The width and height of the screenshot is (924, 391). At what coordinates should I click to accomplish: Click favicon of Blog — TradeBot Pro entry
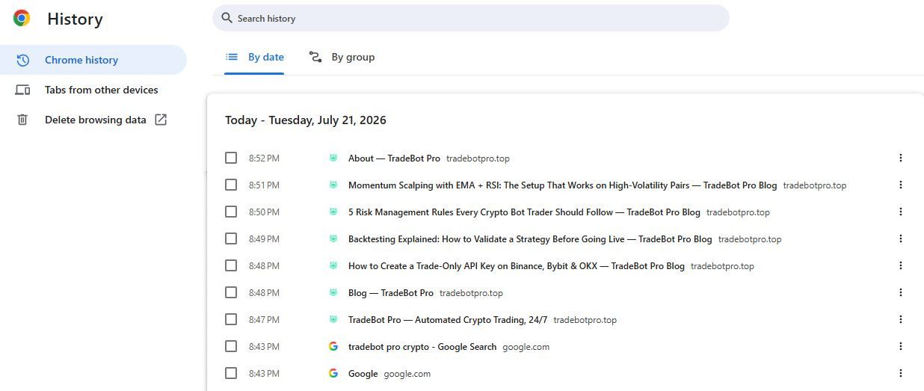pyautogui.click(x=333, y=292)
